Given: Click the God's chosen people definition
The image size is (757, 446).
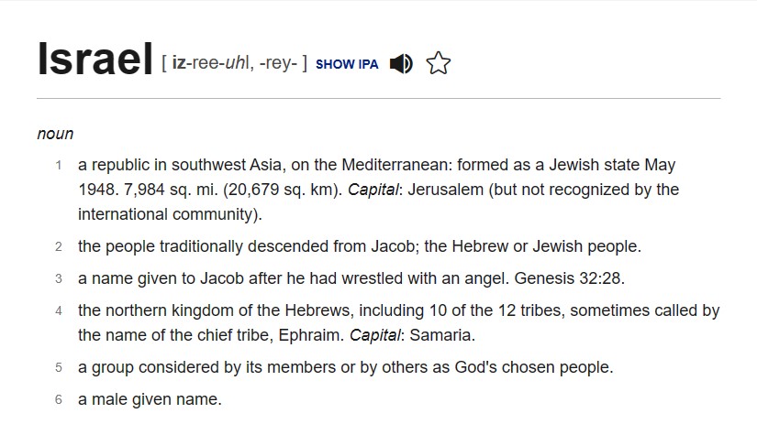Looking at the screenshot, I should (346, 367).
